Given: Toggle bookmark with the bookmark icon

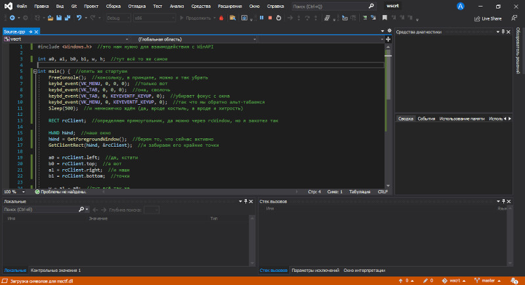Looking at the screenshot, I should point(385,18).
